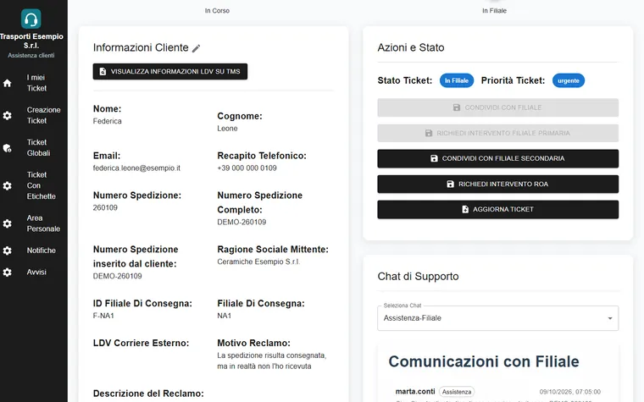Open I miei Ticket menu item
Screen dimensions: 644x402
pyautogui.click(x=34, y=83)
